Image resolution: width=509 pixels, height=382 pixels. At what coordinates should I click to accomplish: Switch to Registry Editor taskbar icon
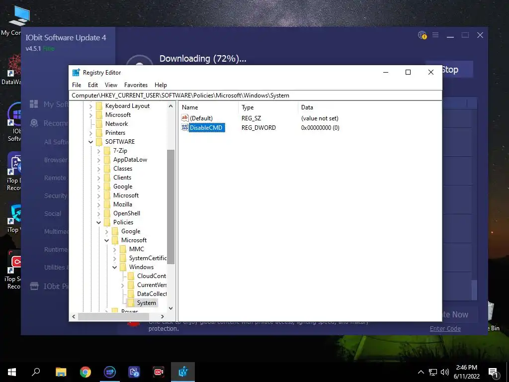pyautogui.click(x=183, y=372)
